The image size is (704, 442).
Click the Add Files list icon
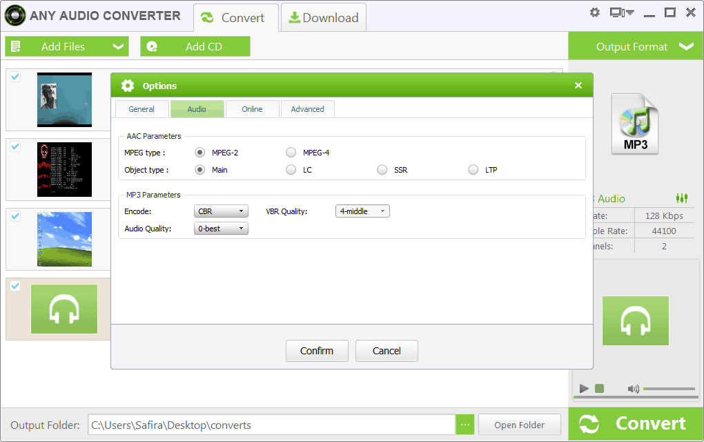16,46
